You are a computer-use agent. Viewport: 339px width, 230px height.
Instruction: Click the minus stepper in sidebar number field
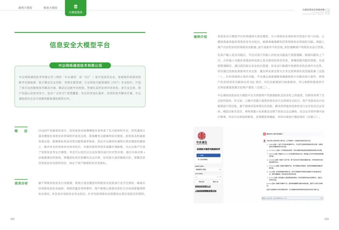click(218, 177)
